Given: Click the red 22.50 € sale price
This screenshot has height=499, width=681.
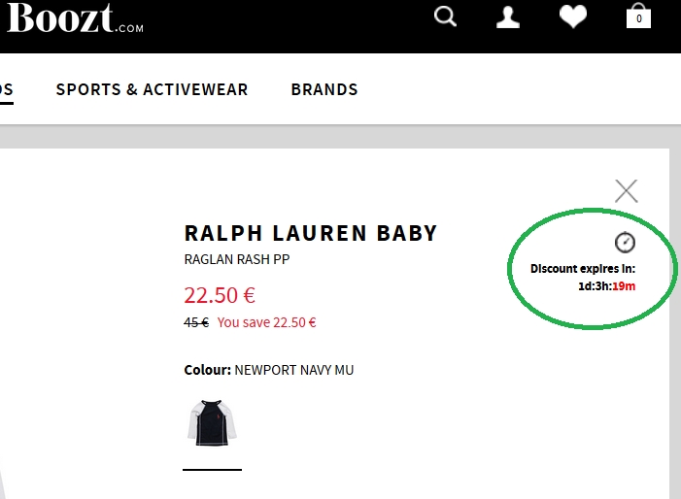Looking at the screenshot, I should (x=220, y=295).
